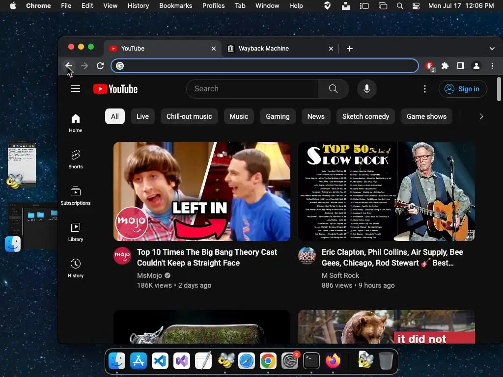Image resolution: width=503 pixels, height=377 pixels.
Task: Select the Live filter chip
Action: click(x=142, y=116)
